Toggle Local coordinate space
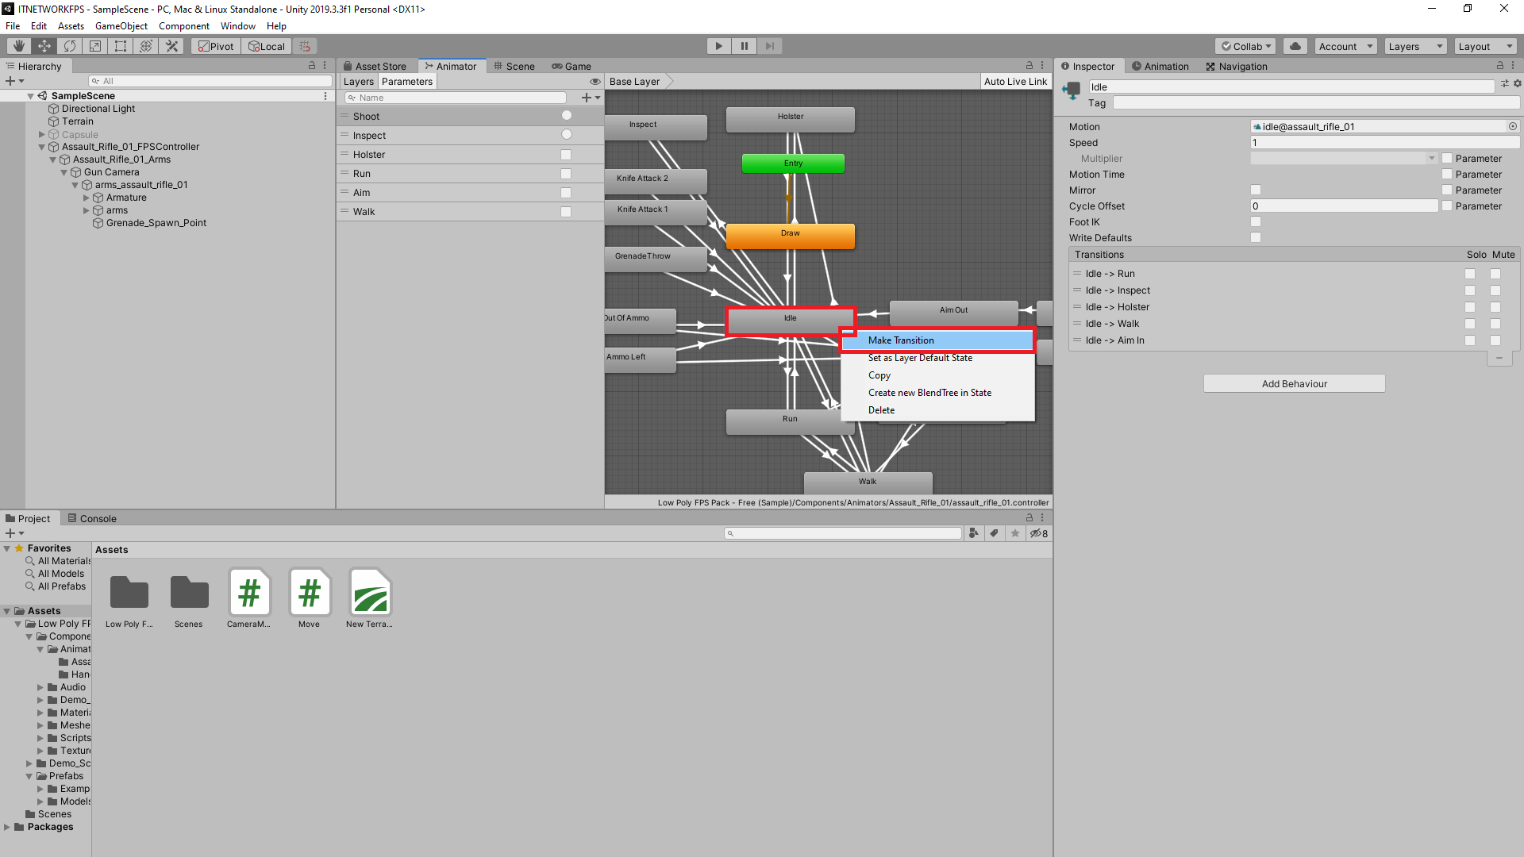Screen dimensions: 1524x857 266,45
